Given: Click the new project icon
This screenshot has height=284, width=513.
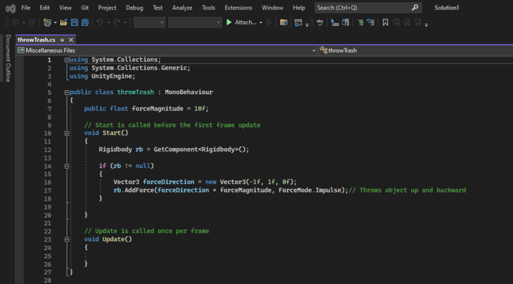Looking at the screenshot, I should [47, 23].
